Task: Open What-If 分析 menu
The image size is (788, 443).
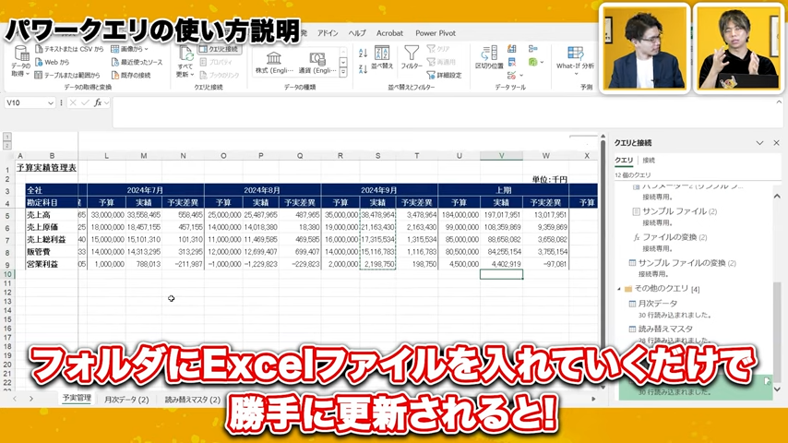Action: click(575, 60)
